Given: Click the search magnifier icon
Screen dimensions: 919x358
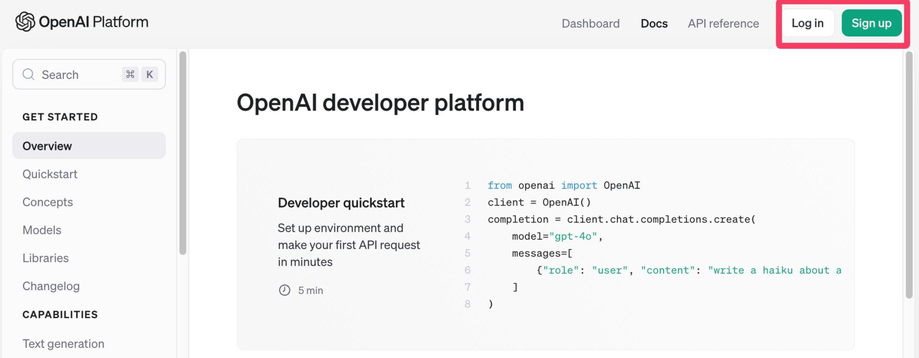Looking at the screenshot, I should pyautogui.click(x=29, y=75).
